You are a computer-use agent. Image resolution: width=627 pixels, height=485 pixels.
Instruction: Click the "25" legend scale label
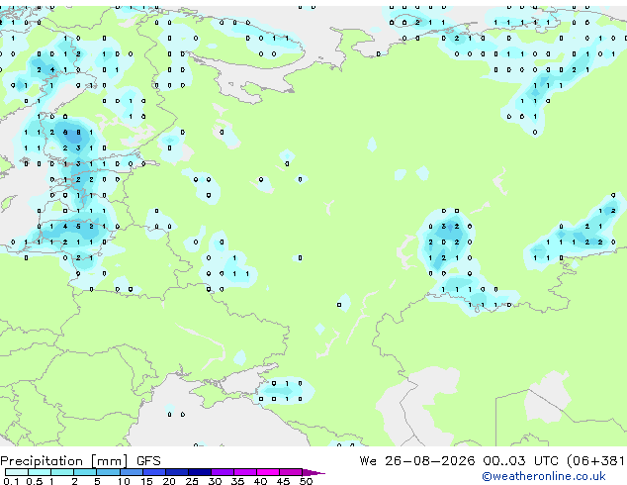coord(192,481)
